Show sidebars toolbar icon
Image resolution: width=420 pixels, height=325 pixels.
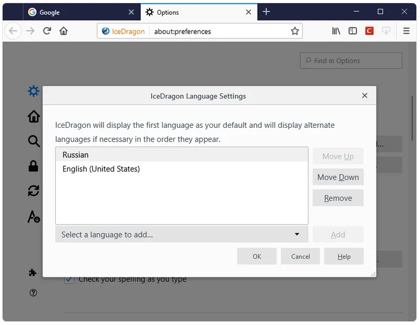pos(352,31)
